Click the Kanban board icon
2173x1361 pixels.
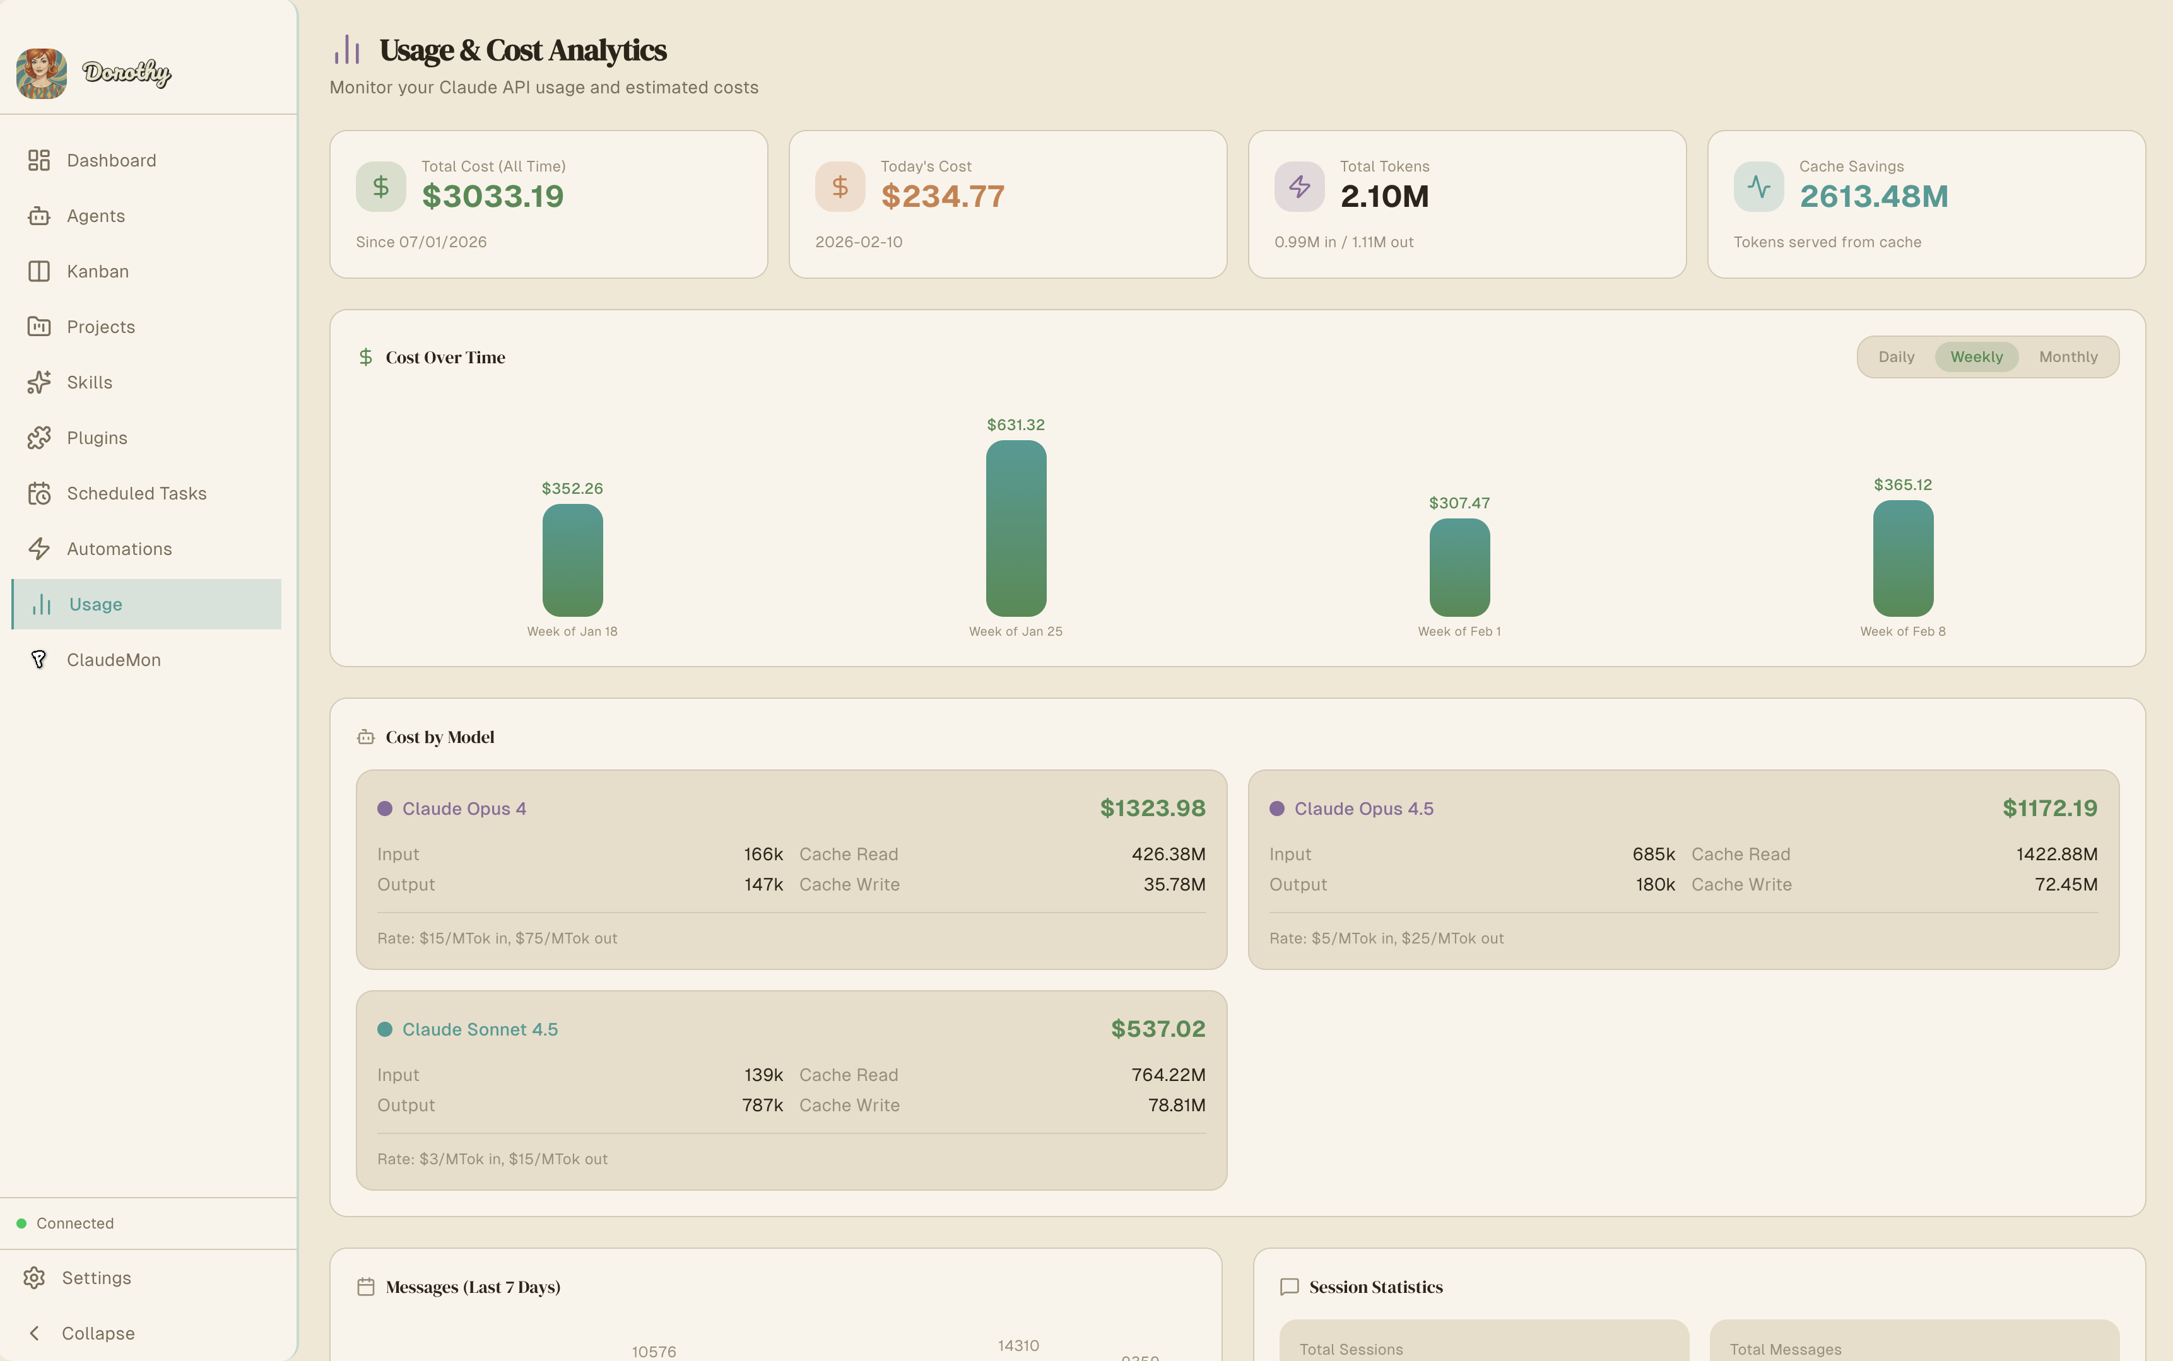click(x=38, y=271)
